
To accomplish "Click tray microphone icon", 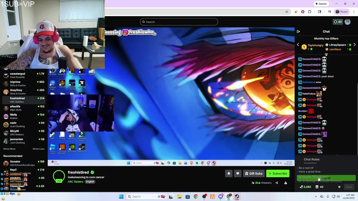I will click(328, 197).
